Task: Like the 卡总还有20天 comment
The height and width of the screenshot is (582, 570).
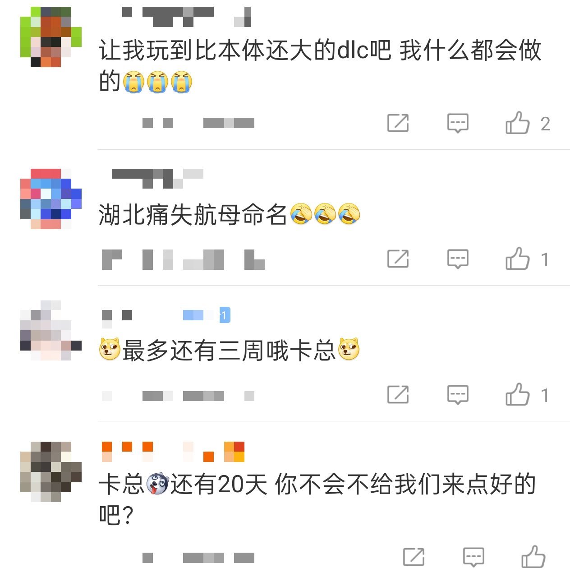Action: pos(533,557)
